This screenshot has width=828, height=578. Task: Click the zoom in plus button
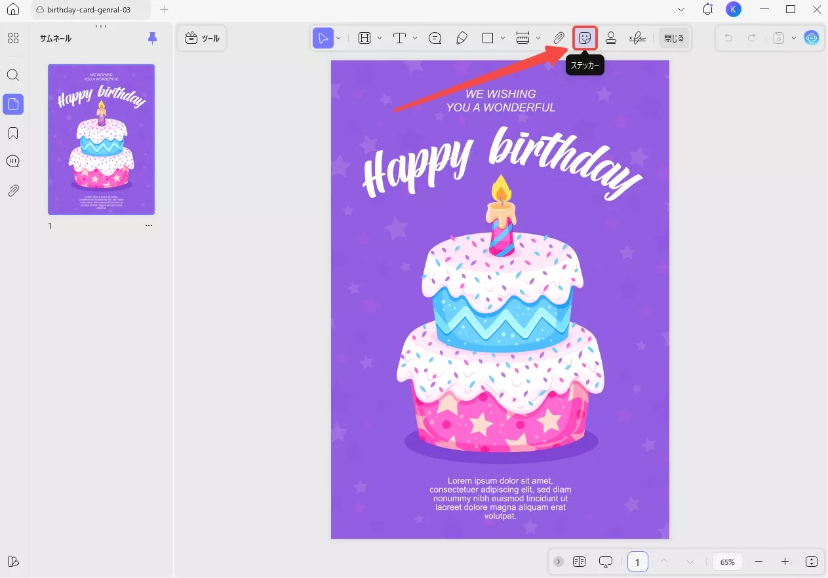coord(785,562)
